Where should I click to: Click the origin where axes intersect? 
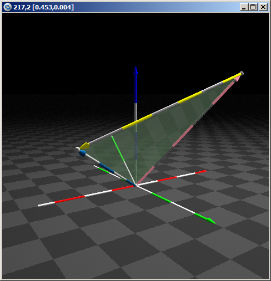(136, 185)
